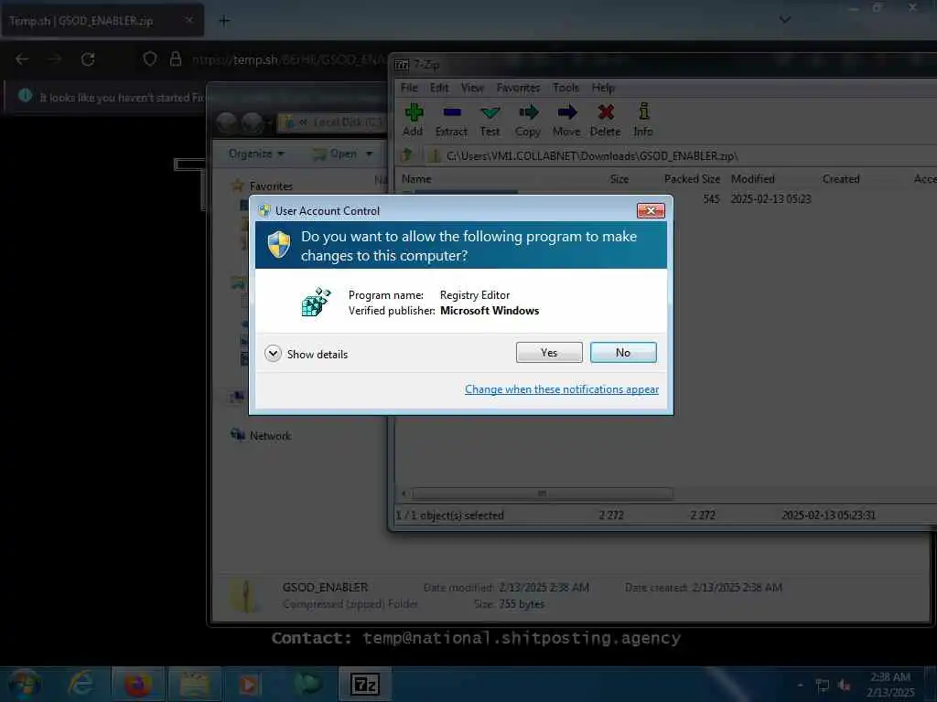The height and width of the screenshot is (702, 937).
Task: Open Windows Start button
Action: click(24, 684)
